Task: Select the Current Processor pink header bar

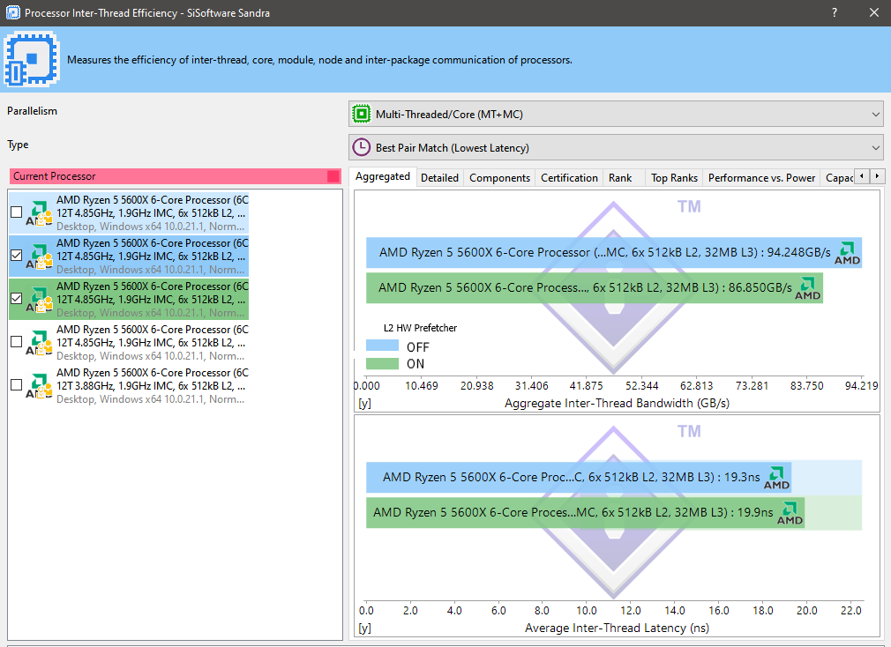Action: [175, 176]
